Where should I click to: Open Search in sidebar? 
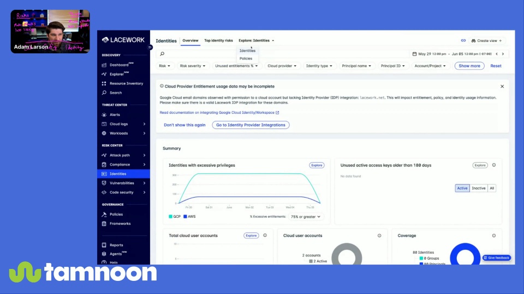click(x=116, y=93)
